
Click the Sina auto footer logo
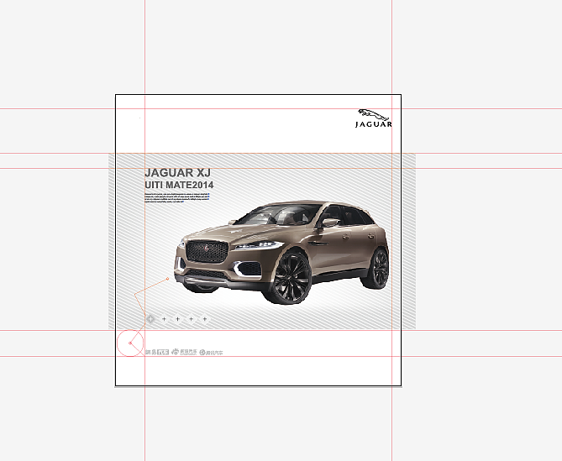pyautogui.click(x=184, y=352)
